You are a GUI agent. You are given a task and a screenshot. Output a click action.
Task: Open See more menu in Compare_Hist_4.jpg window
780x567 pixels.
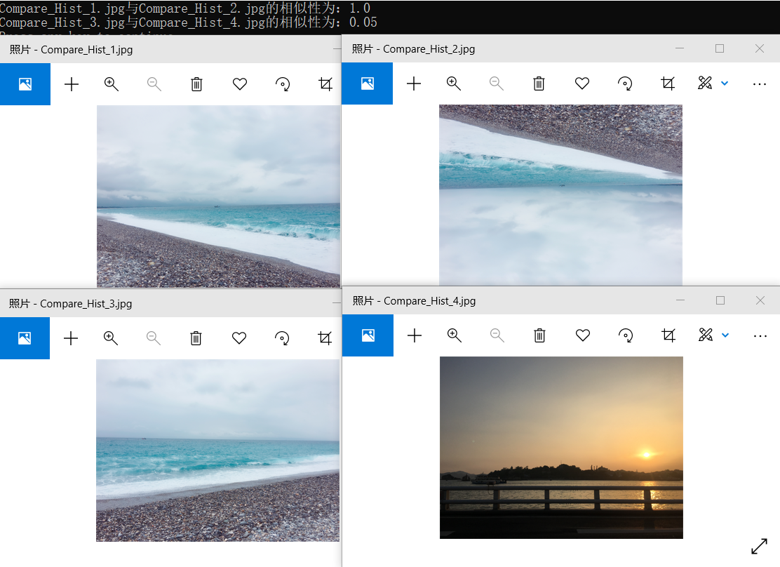[x=760, y=336]
